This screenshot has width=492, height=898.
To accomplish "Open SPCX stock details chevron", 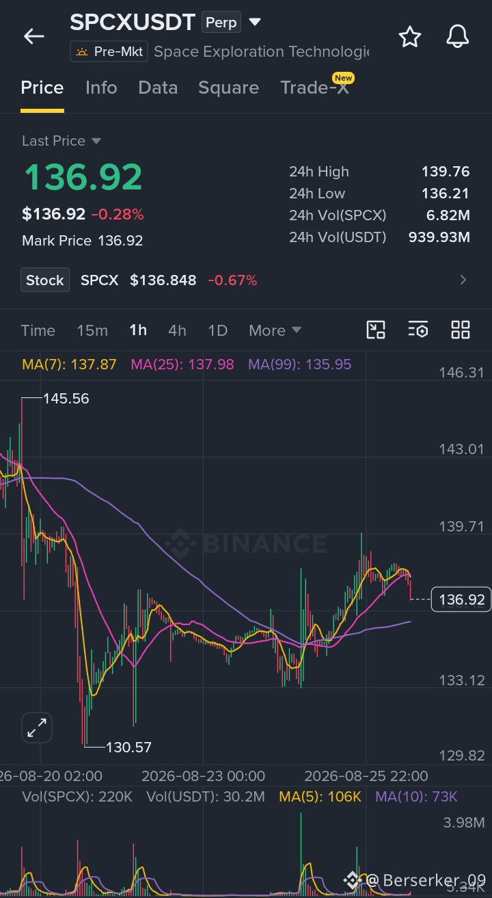I will point(463,280).
